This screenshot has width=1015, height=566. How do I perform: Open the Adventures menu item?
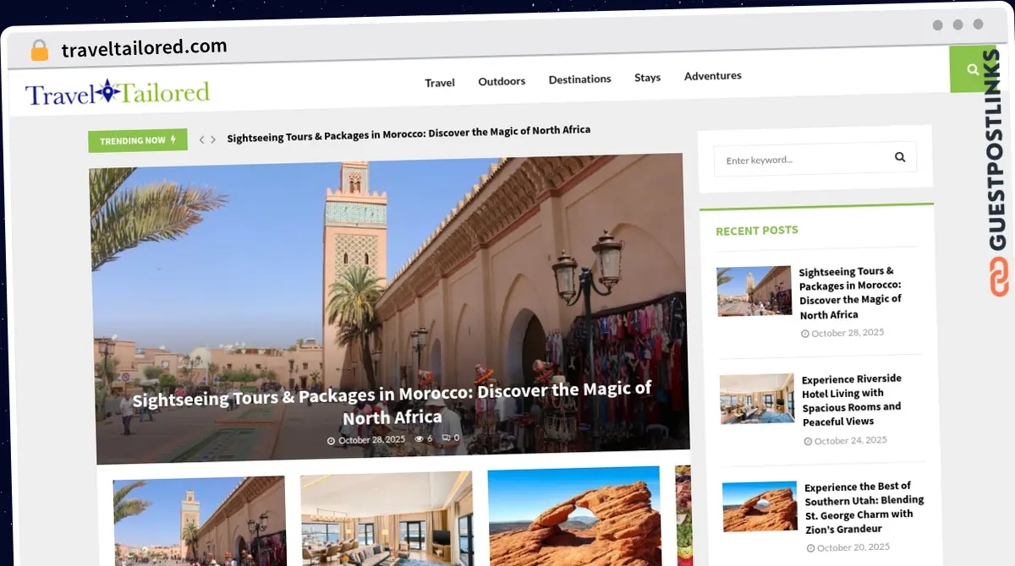pos(712,76)
